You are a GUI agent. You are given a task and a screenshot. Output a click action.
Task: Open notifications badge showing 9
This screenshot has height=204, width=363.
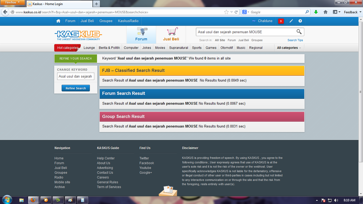281,21
